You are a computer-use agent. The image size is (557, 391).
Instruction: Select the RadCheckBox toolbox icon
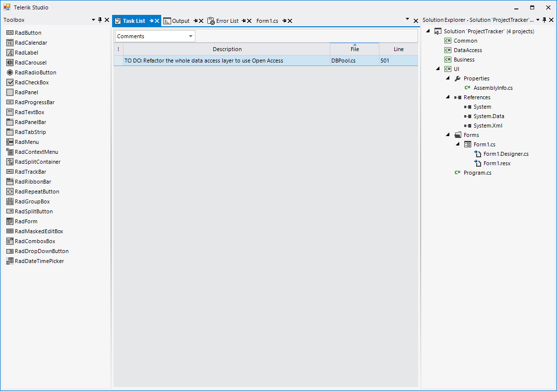click(x=10, y=82)
